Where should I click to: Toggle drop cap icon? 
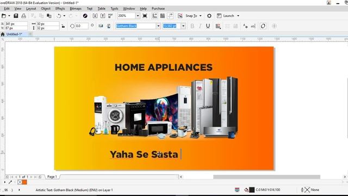(235, 26)
